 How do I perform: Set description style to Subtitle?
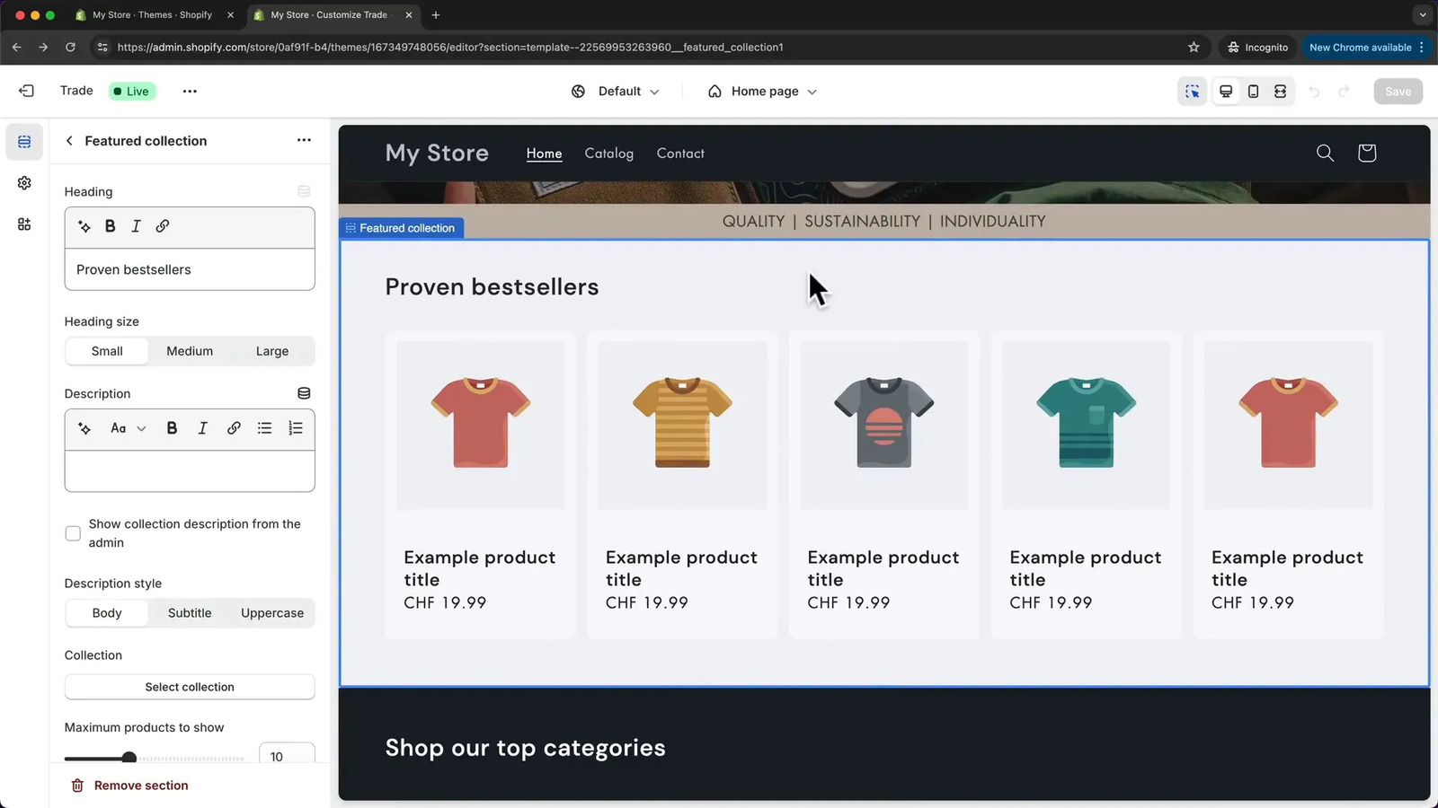pos(190,613)
